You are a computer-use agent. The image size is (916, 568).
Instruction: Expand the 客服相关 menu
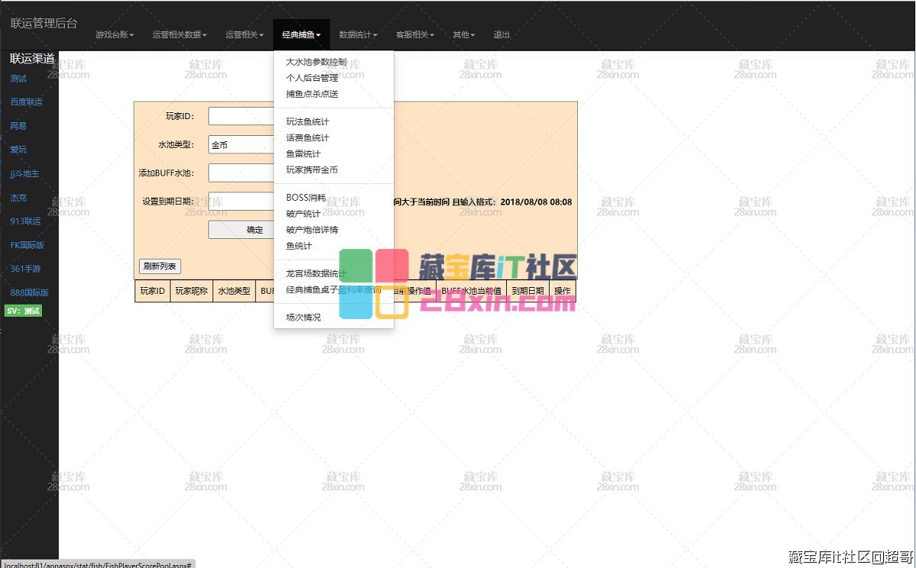[x=414, y=35]
